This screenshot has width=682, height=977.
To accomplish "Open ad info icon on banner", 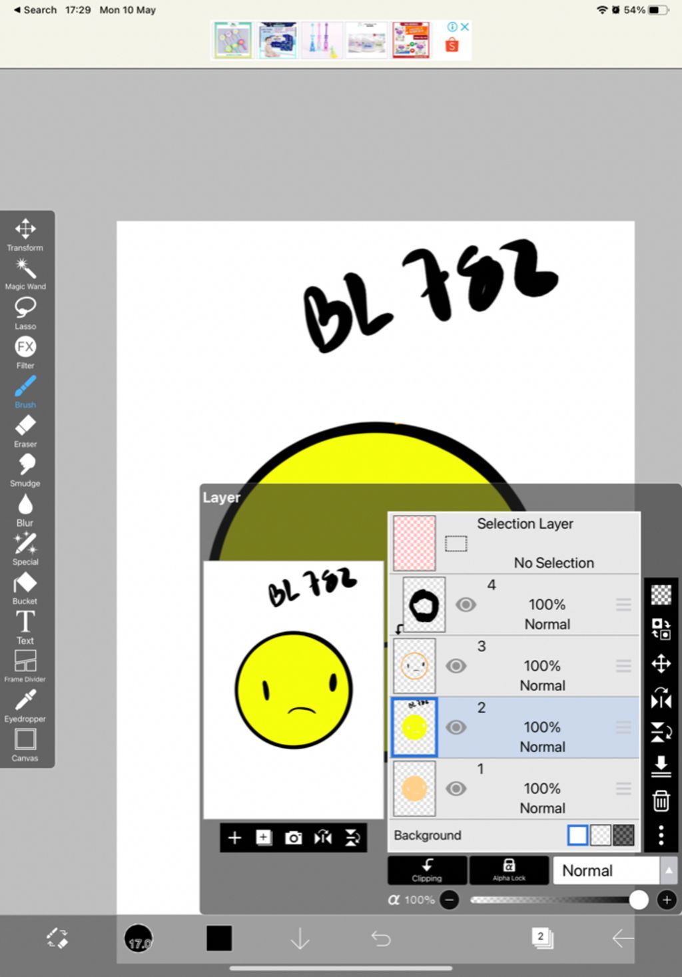I will click(x=453, y=27).
